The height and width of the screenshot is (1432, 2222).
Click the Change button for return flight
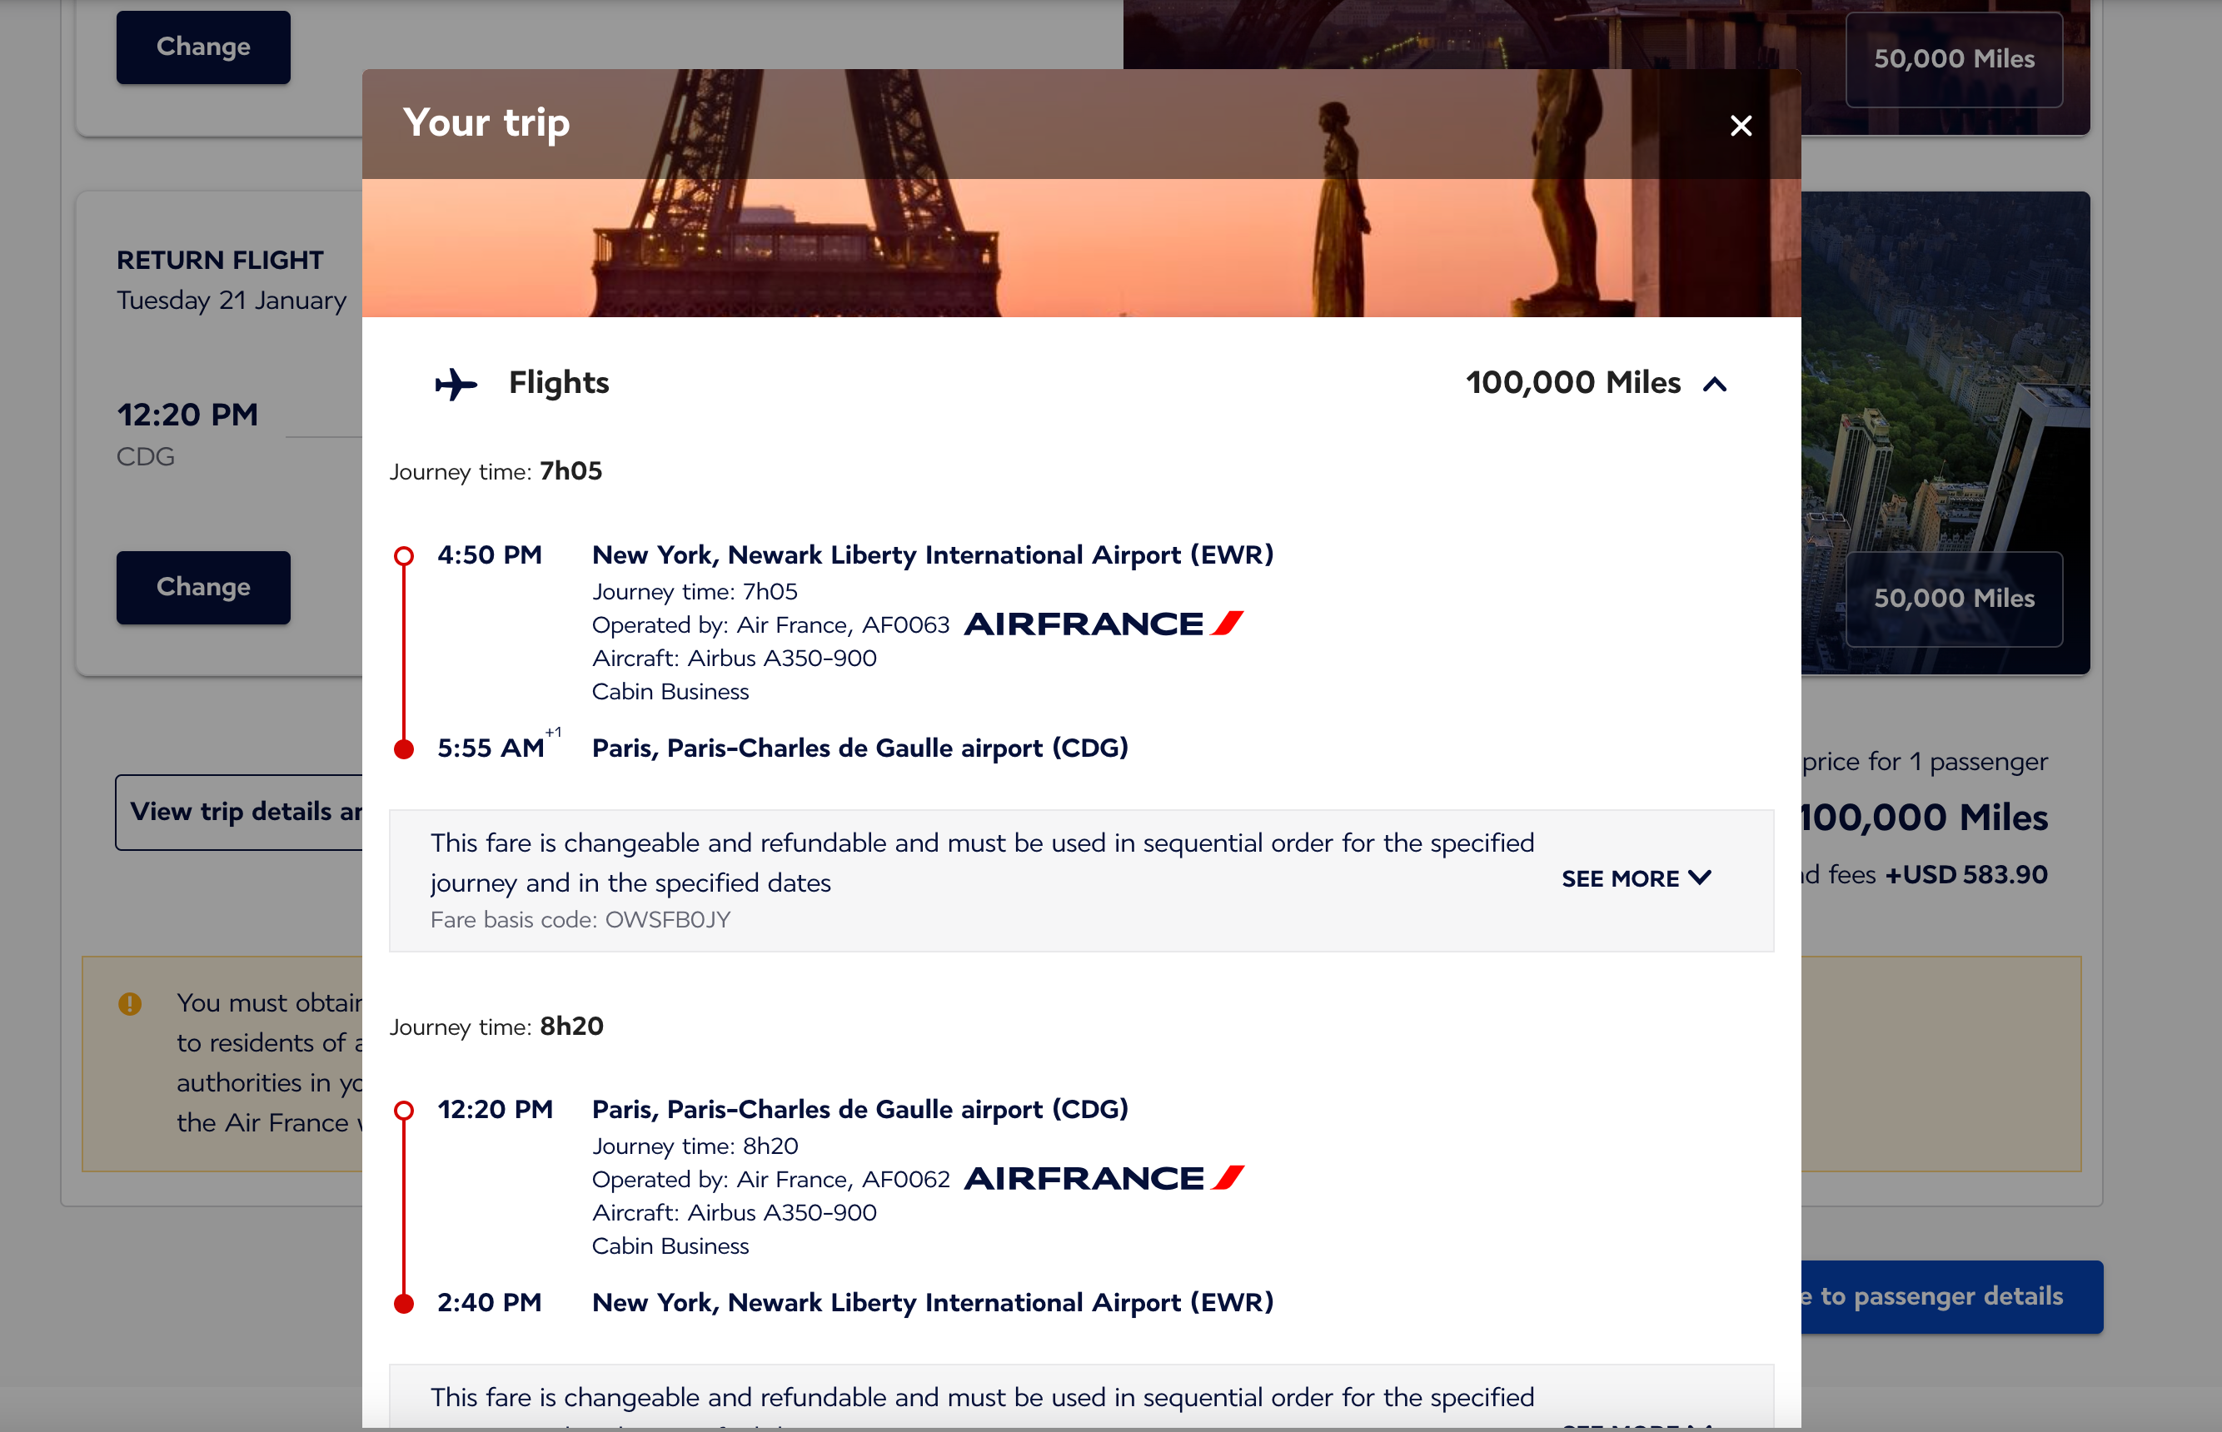(x=202, y=588)
